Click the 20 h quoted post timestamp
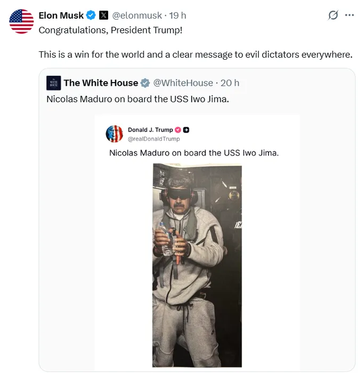The height and width of the screenshot is (373, 358). point(230,83)
